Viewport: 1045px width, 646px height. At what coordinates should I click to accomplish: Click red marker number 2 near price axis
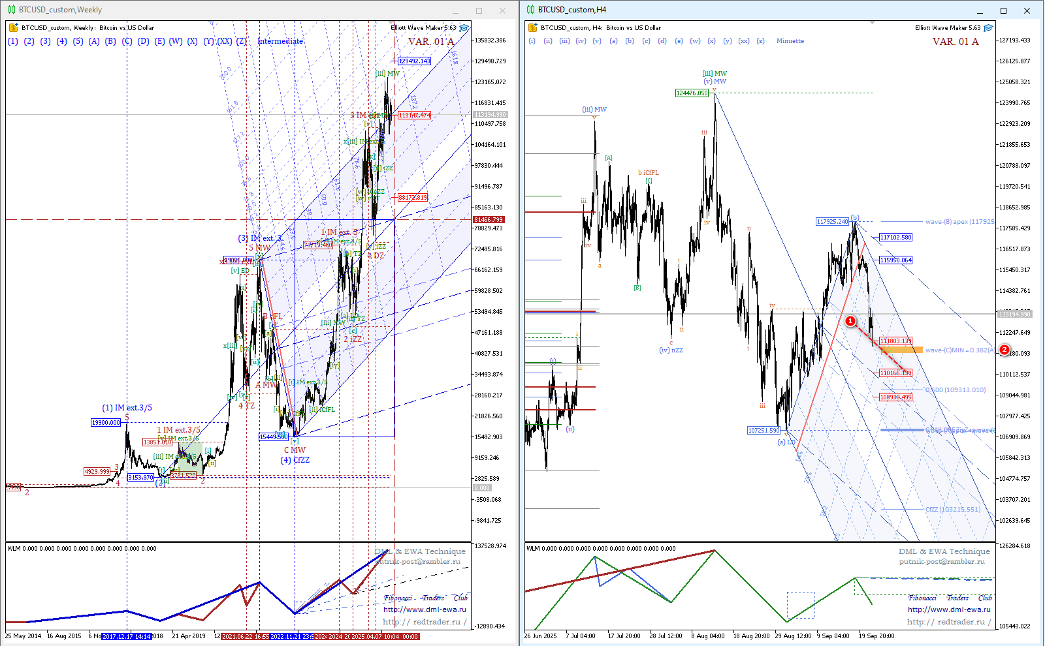[x=1005, y=350]
